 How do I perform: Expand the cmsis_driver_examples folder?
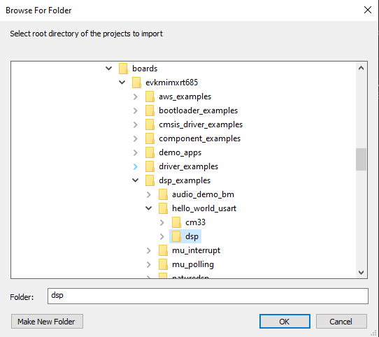click(x=136, y=124)
